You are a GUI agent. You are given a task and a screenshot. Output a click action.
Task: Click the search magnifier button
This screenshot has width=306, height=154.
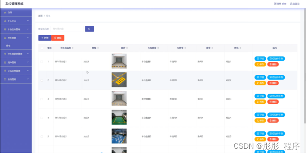[x=89, y=29]
